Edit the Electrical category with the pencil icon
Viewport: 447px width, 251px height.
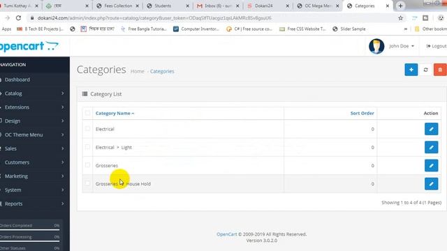pyautogui.click(x=431, y=129)
